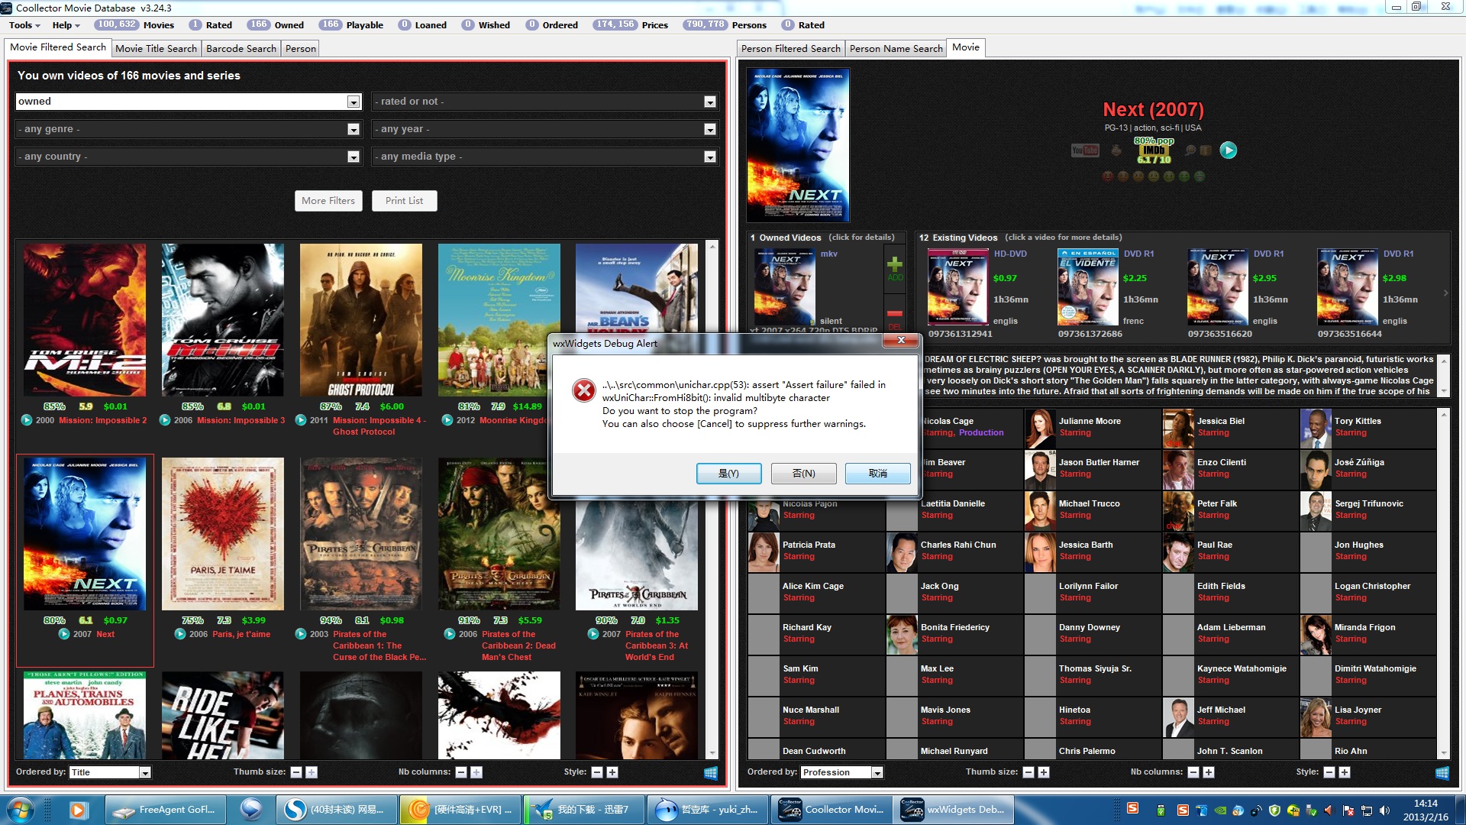Viewport: 1466px width, 825px height.
Task: Click the blue window icon below movie list
Action: [x=711, y=773]
